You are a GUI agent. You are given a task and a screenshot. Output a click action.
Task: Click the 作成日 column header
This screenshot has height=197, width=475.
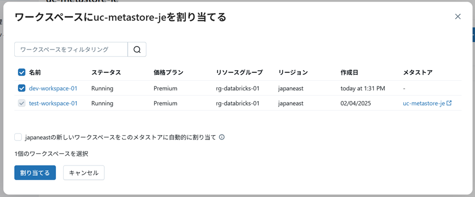click(349, 73)
